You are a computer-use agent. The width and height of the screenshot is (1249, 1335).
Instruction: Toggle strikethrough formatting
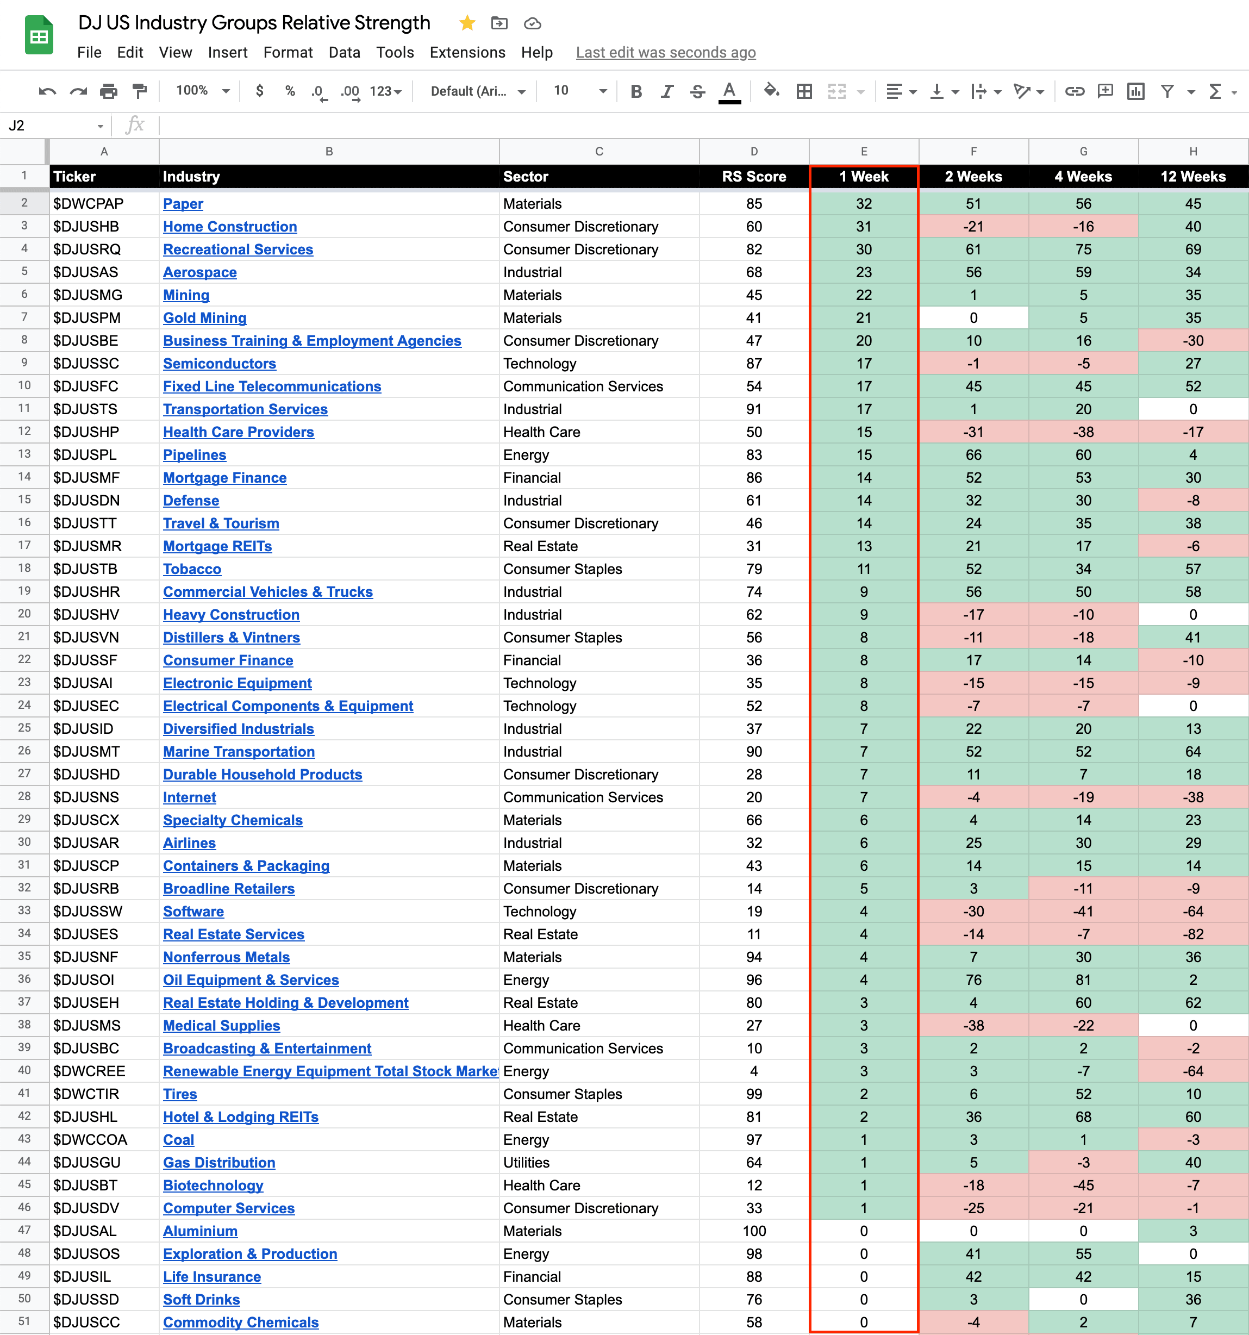tap(698, 91)
